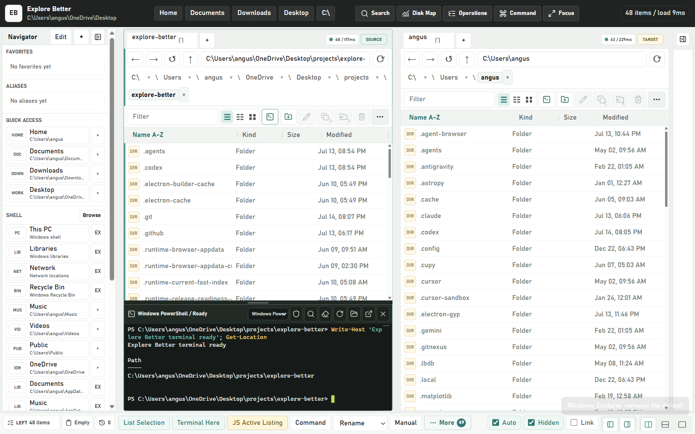
Task: Refresh the C:\Users\angus pane
Action: (x=657, y=59)
